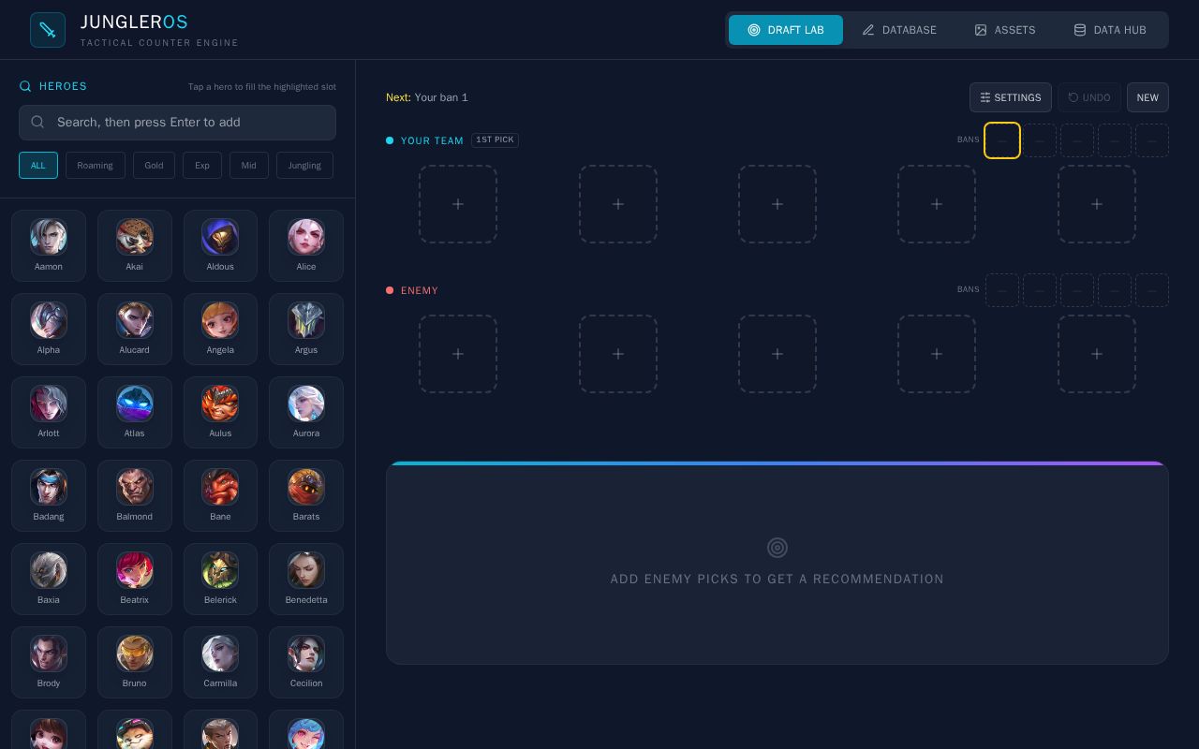Click the YOUR TEAM label
Image resolution: width=1199 pixels, height=749 pixels.
point(432,140)
